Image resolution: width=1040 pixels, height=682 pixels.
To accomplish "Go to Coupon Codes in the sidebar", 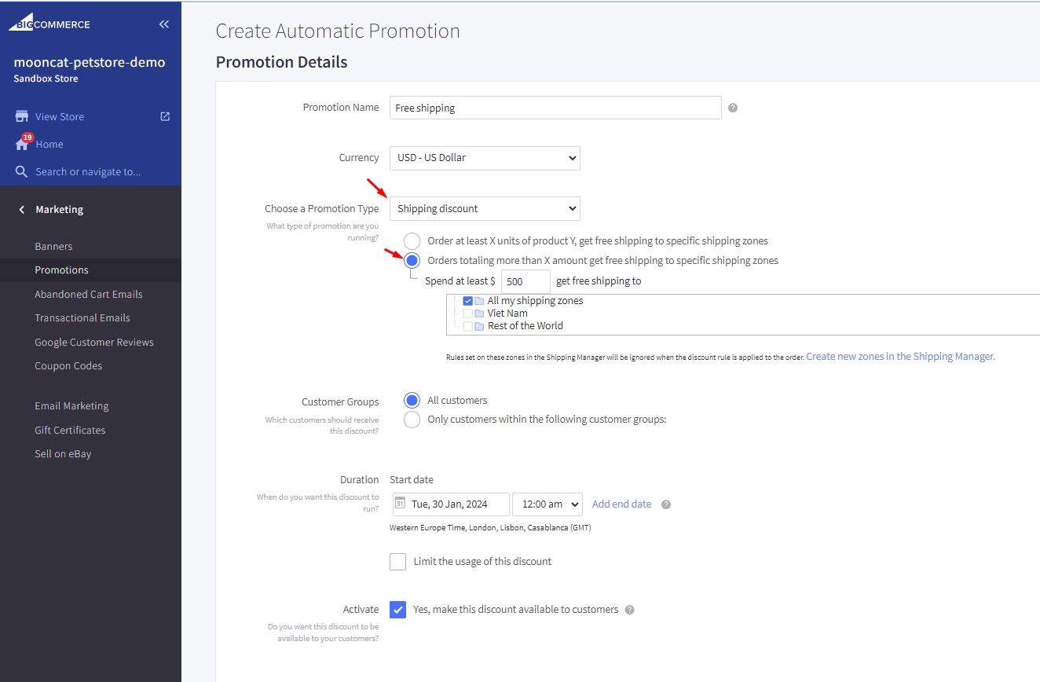I will [x=68, y=365].
